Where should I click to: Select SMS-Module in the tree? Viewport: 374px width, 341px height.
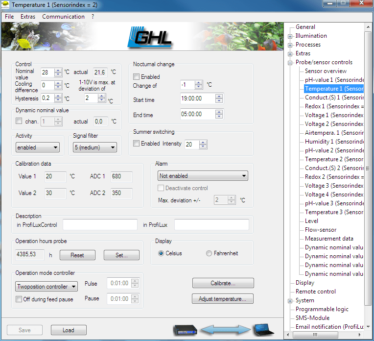[x=312, y=318]
